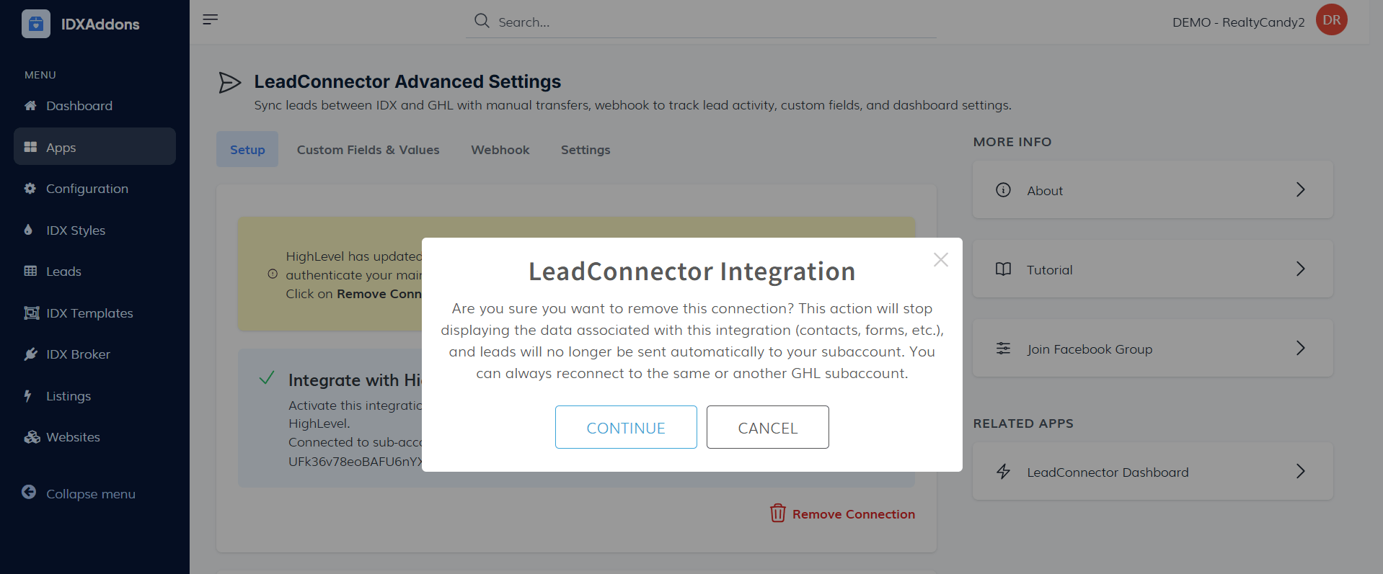Open the Webhook tab

(500, 150)
